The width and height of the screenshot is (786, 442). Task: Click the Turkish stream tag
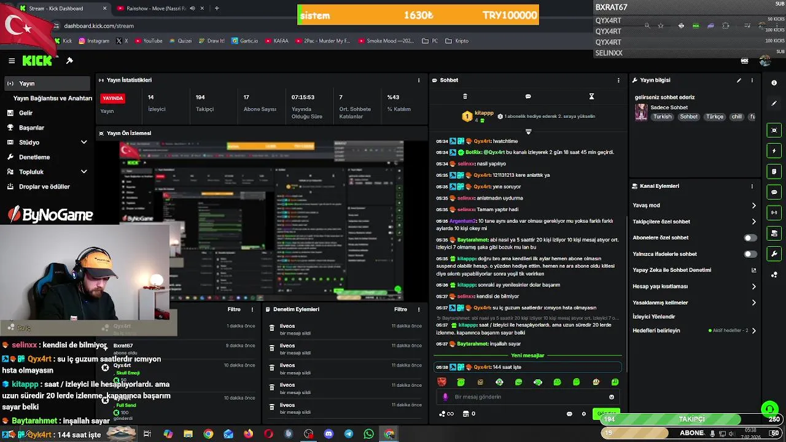(663, 117)
